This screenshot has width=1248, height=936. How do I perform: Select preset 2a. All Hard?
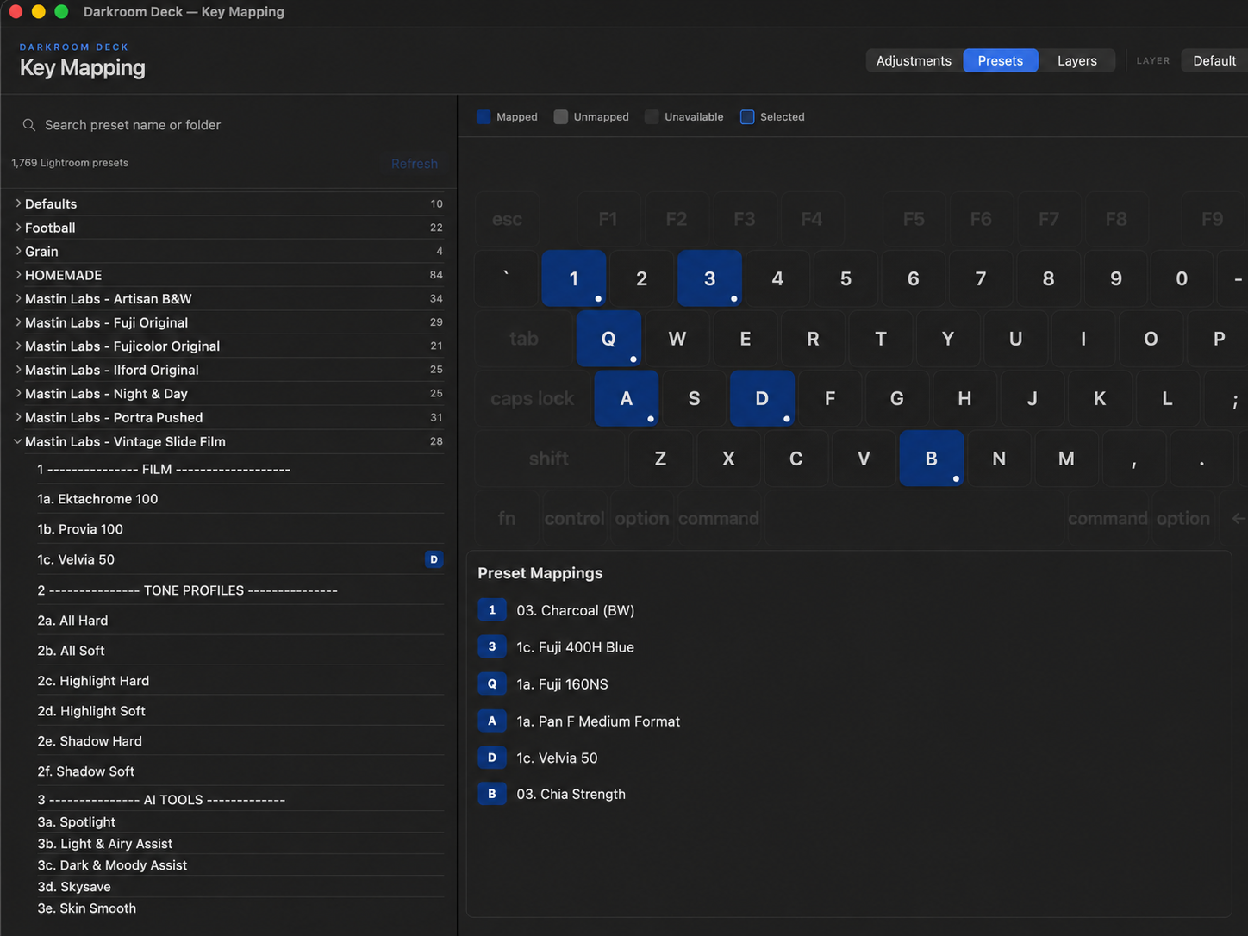240,621
